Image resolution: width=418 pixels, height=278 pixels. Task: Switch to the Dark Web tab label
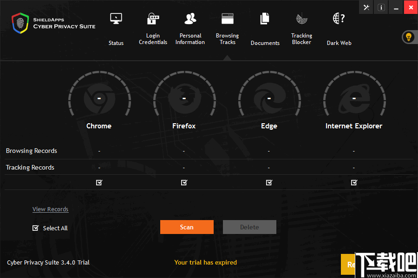tap(339, 43)
